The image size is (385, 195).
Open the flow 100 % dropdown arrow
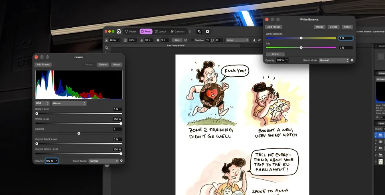152,40
